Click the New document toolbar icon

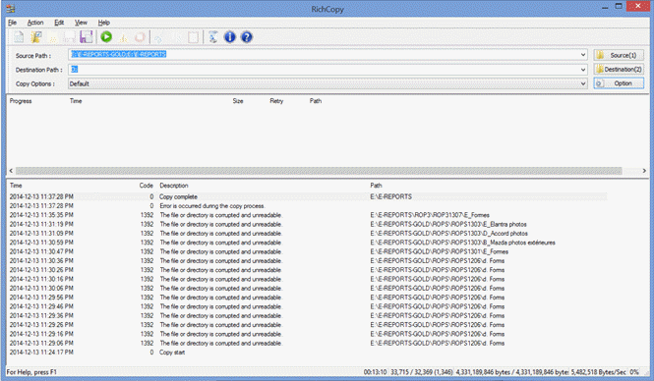19,37
